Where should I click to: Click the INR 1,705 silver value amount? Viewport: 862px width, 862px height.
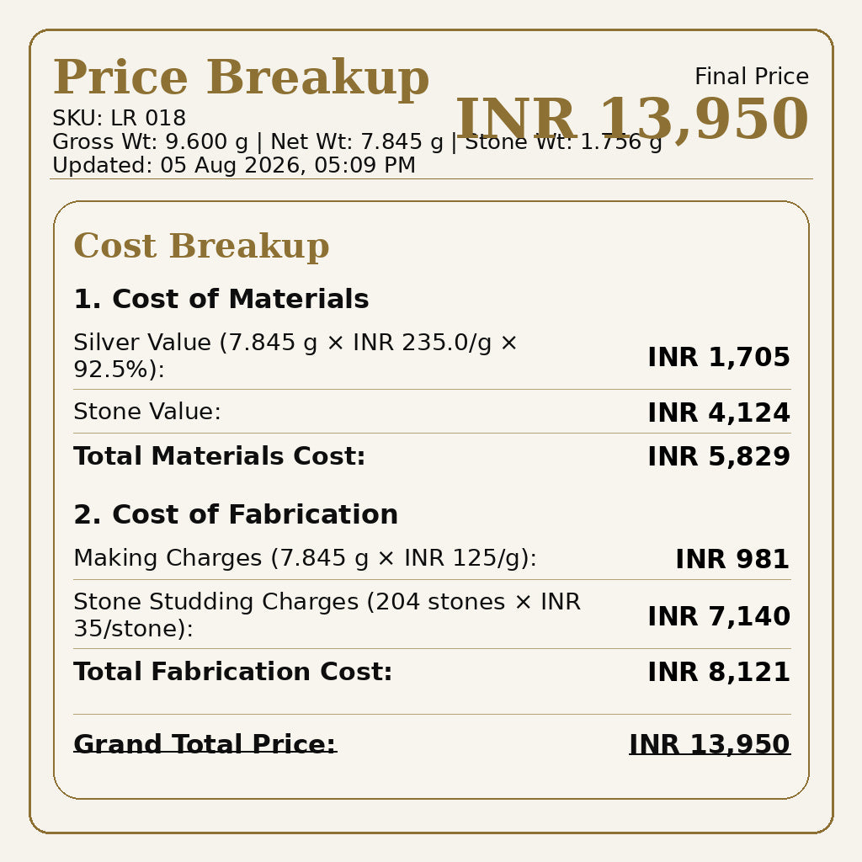coord(719,357)
